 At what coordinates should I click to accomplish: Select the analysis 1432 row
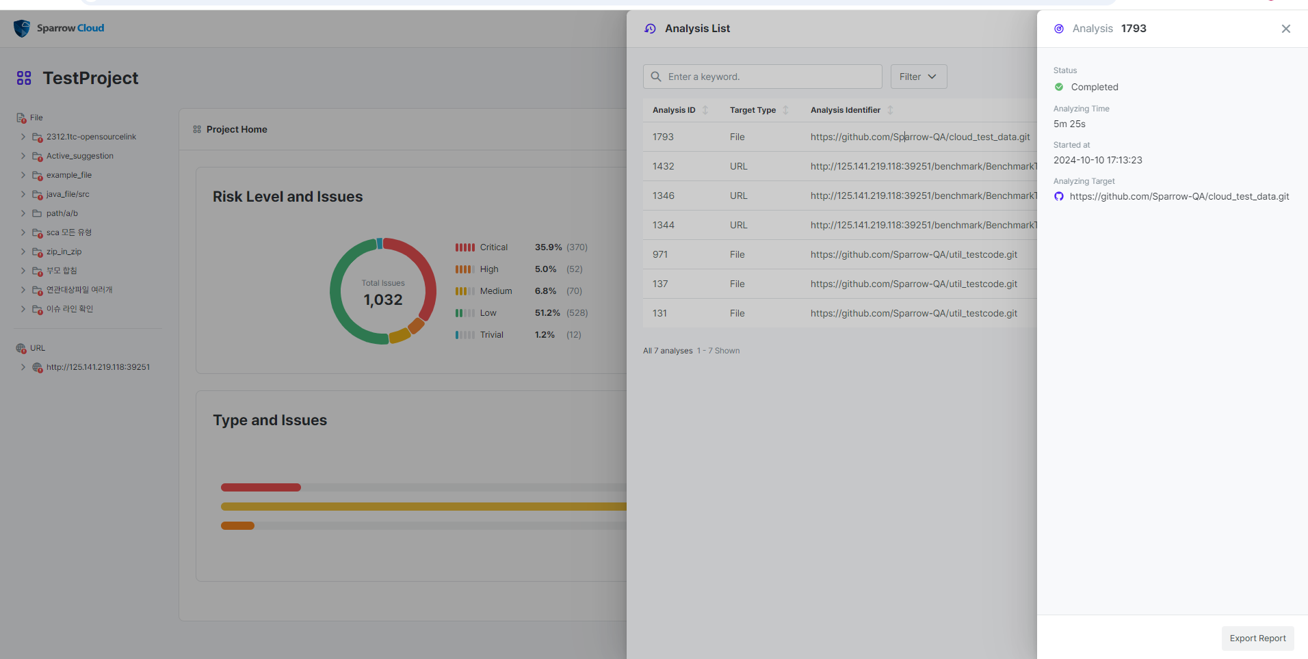click(x=840, y=166)
